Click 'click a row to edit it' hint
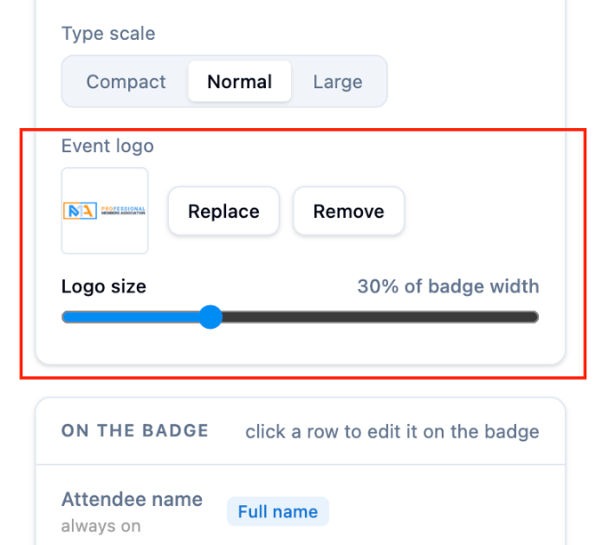 [392, 431]
